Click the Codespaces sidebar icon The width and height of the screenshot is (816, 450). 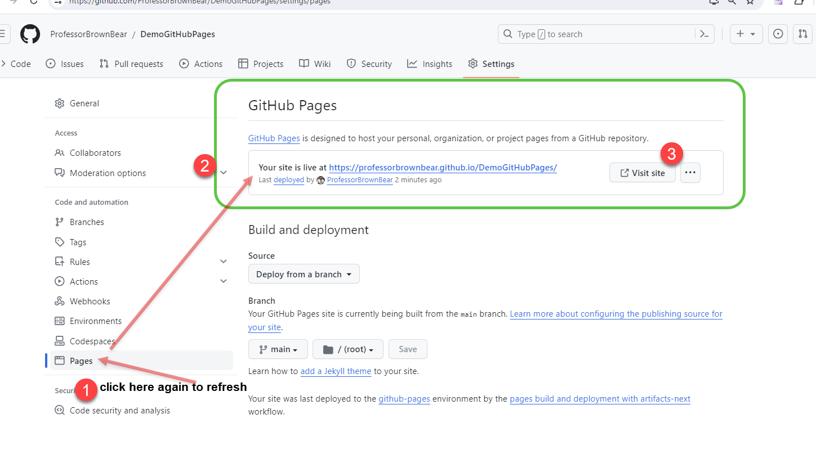tap(60, 341)
